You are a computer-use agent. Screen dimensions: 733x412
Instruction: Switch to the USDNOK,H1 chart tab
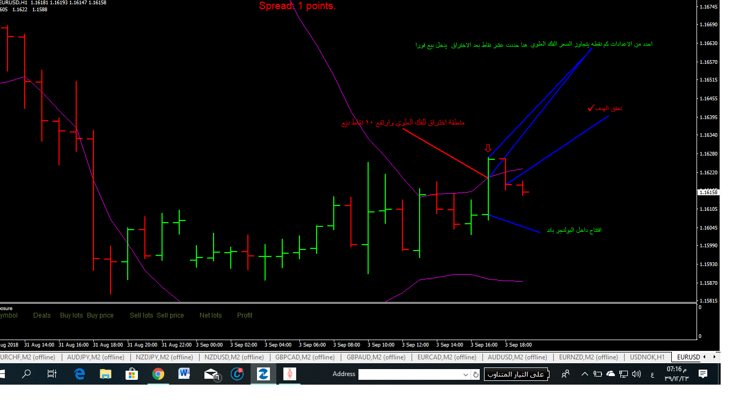647,357
